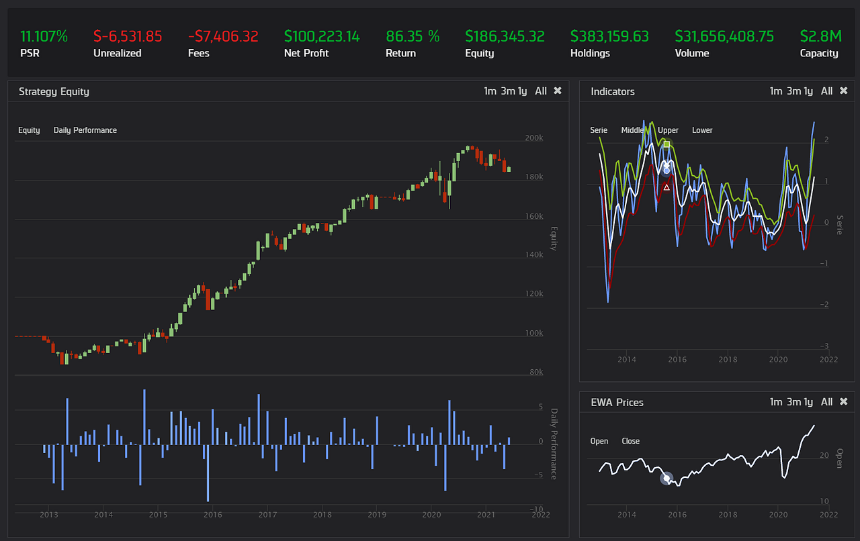860x541 pixels.
Task: Toggle the Middle band series
Action: coord(633,130)
